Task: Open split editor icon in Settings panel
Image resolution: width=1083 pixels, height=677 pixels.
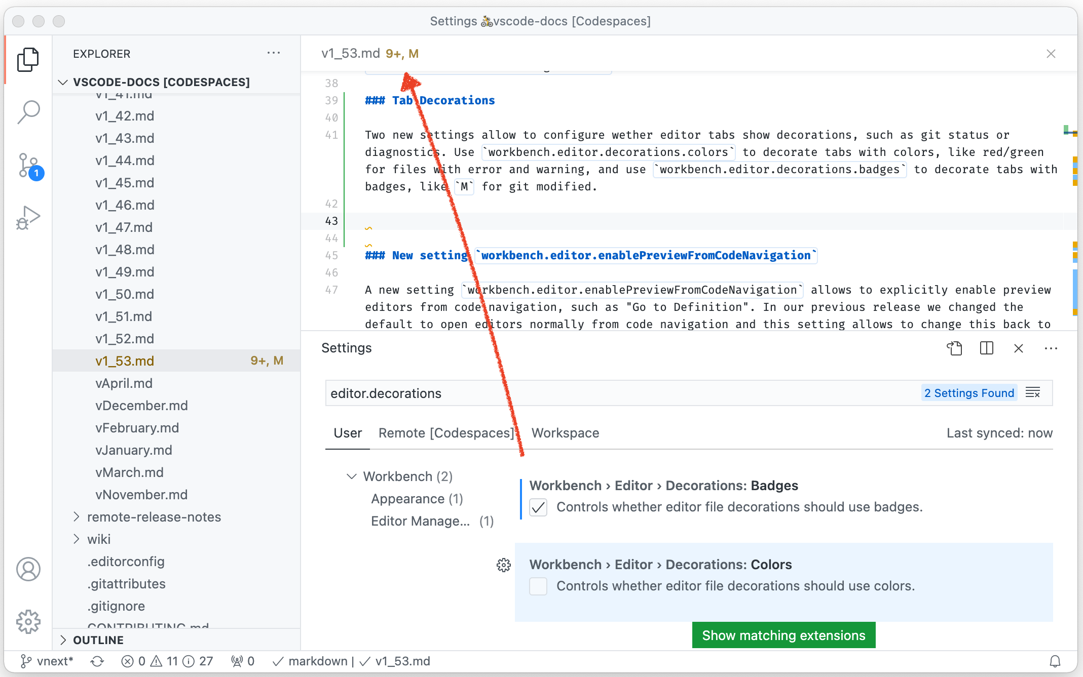Action: point(986,349)
